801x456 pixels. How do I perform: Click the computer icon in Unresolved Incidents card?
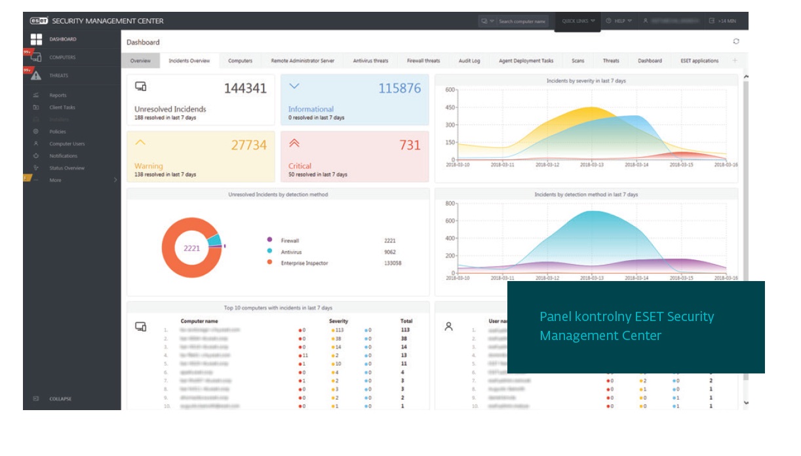140,86
